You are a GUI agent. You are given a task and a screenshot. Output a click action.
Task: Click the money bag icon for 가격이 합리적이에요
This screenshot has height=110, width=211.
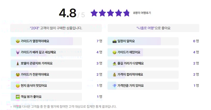[114, 75]
